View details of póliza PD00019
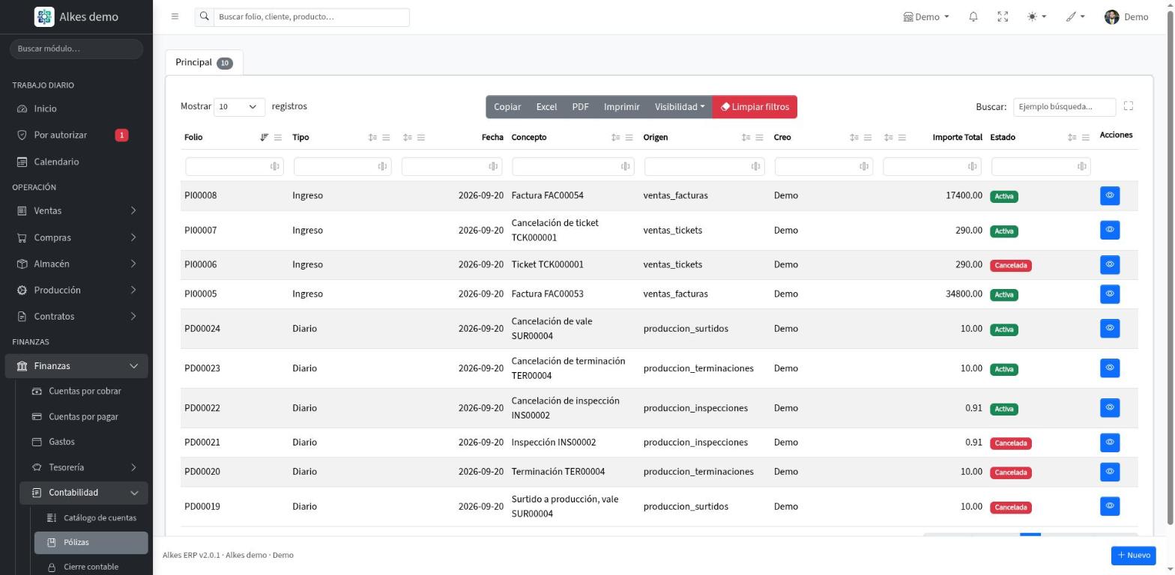The image size is (1175, 575). coord(1110,506)
